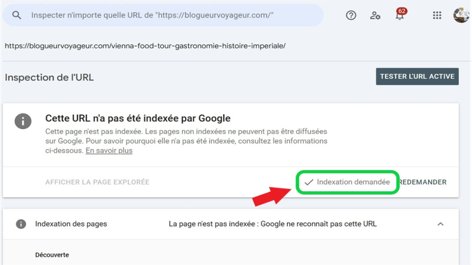This screenshot has width=472, height=265.
Task: Click 'Cette URL n'a pas été indexée par Google' title
Action: click(x=138, y=118)
